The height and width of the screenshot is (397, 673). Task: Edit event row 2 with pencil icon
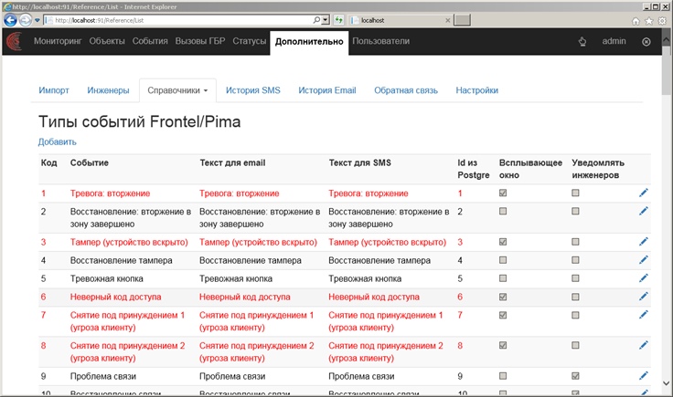tap(643, 211)
